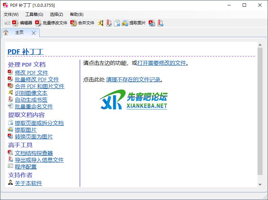
Task: Click the 文档结构探查器 link
Action: [x=34, y=153]
